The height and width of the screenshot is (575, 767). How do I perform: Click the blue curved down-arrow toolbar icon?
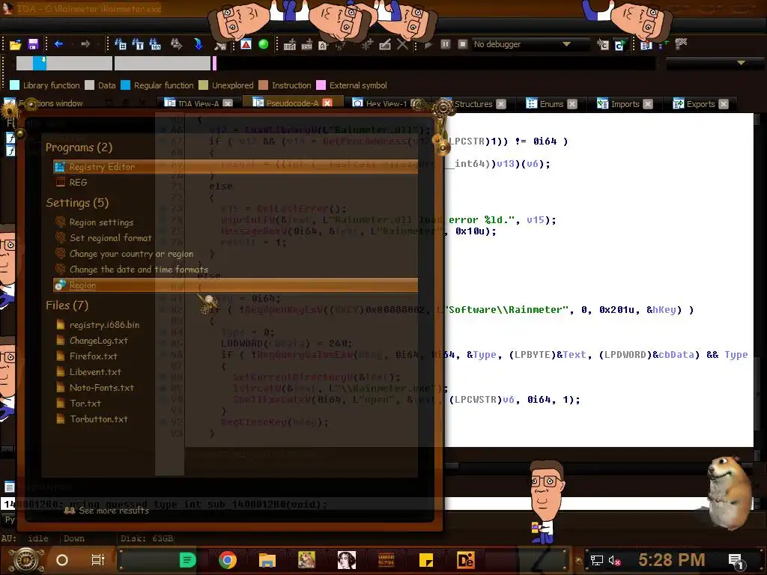click(198, 44)
